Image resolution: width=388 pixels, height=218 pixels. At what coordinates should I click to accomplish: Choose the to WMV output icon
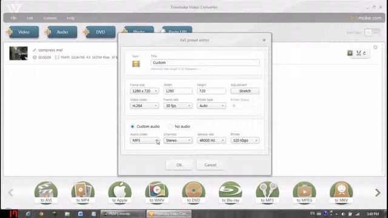point(156,193)
